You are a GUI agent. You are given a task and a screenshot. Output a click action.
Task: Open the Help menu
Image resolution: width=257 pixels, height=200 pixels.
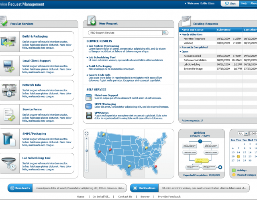tap(244, 4)
